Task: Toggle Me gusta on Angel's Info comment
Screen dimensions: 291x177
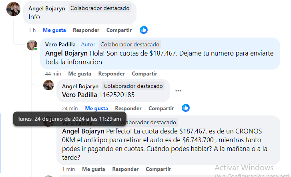Action: click(x=54, y=30)
